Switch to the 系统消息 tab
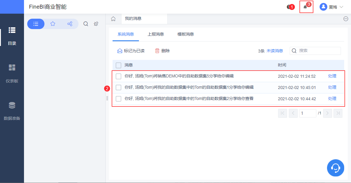The image size is (351, 183). 126,34
